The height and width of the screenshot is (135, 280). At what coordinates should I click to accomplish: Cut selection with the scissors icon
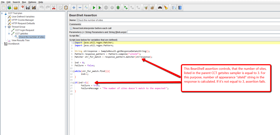click(54, 8)
